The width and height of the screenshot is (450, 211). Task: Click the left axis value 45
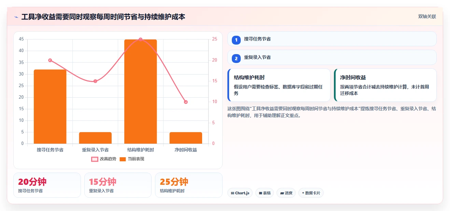tap(21, 39)
